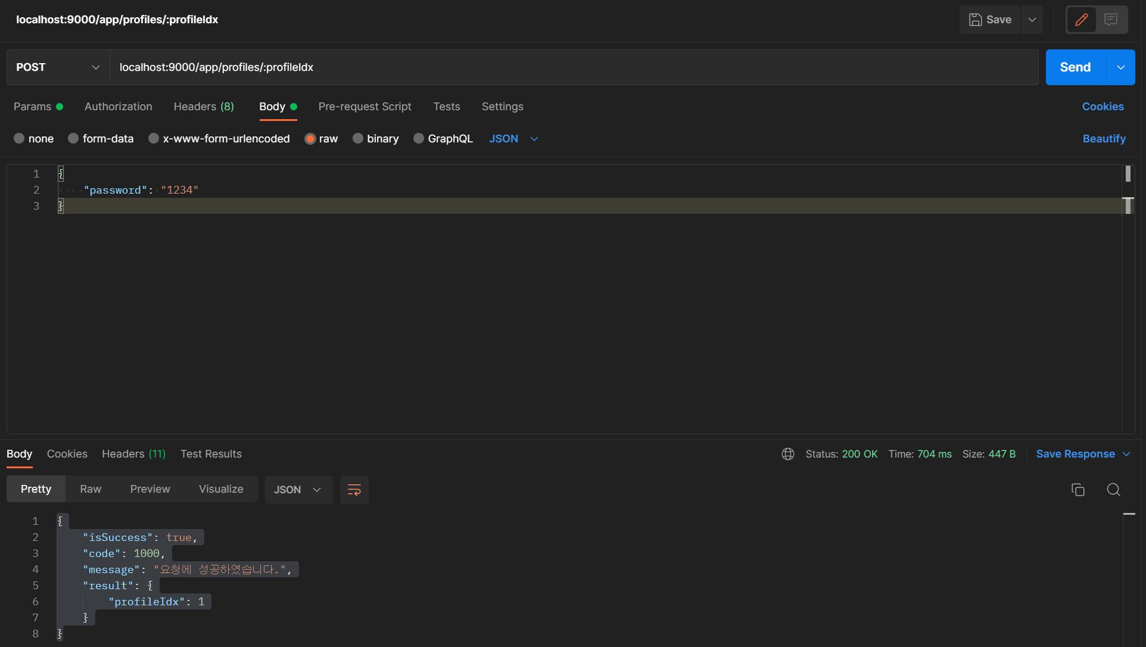This screenshot has width=1146, height=647.
Task: Switch to the Authorization tab
Action: click(x=119, y=107)
